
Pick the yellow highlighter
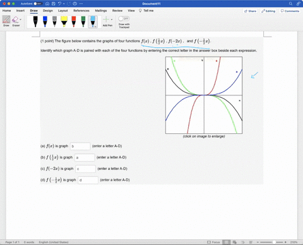[64, 21]
